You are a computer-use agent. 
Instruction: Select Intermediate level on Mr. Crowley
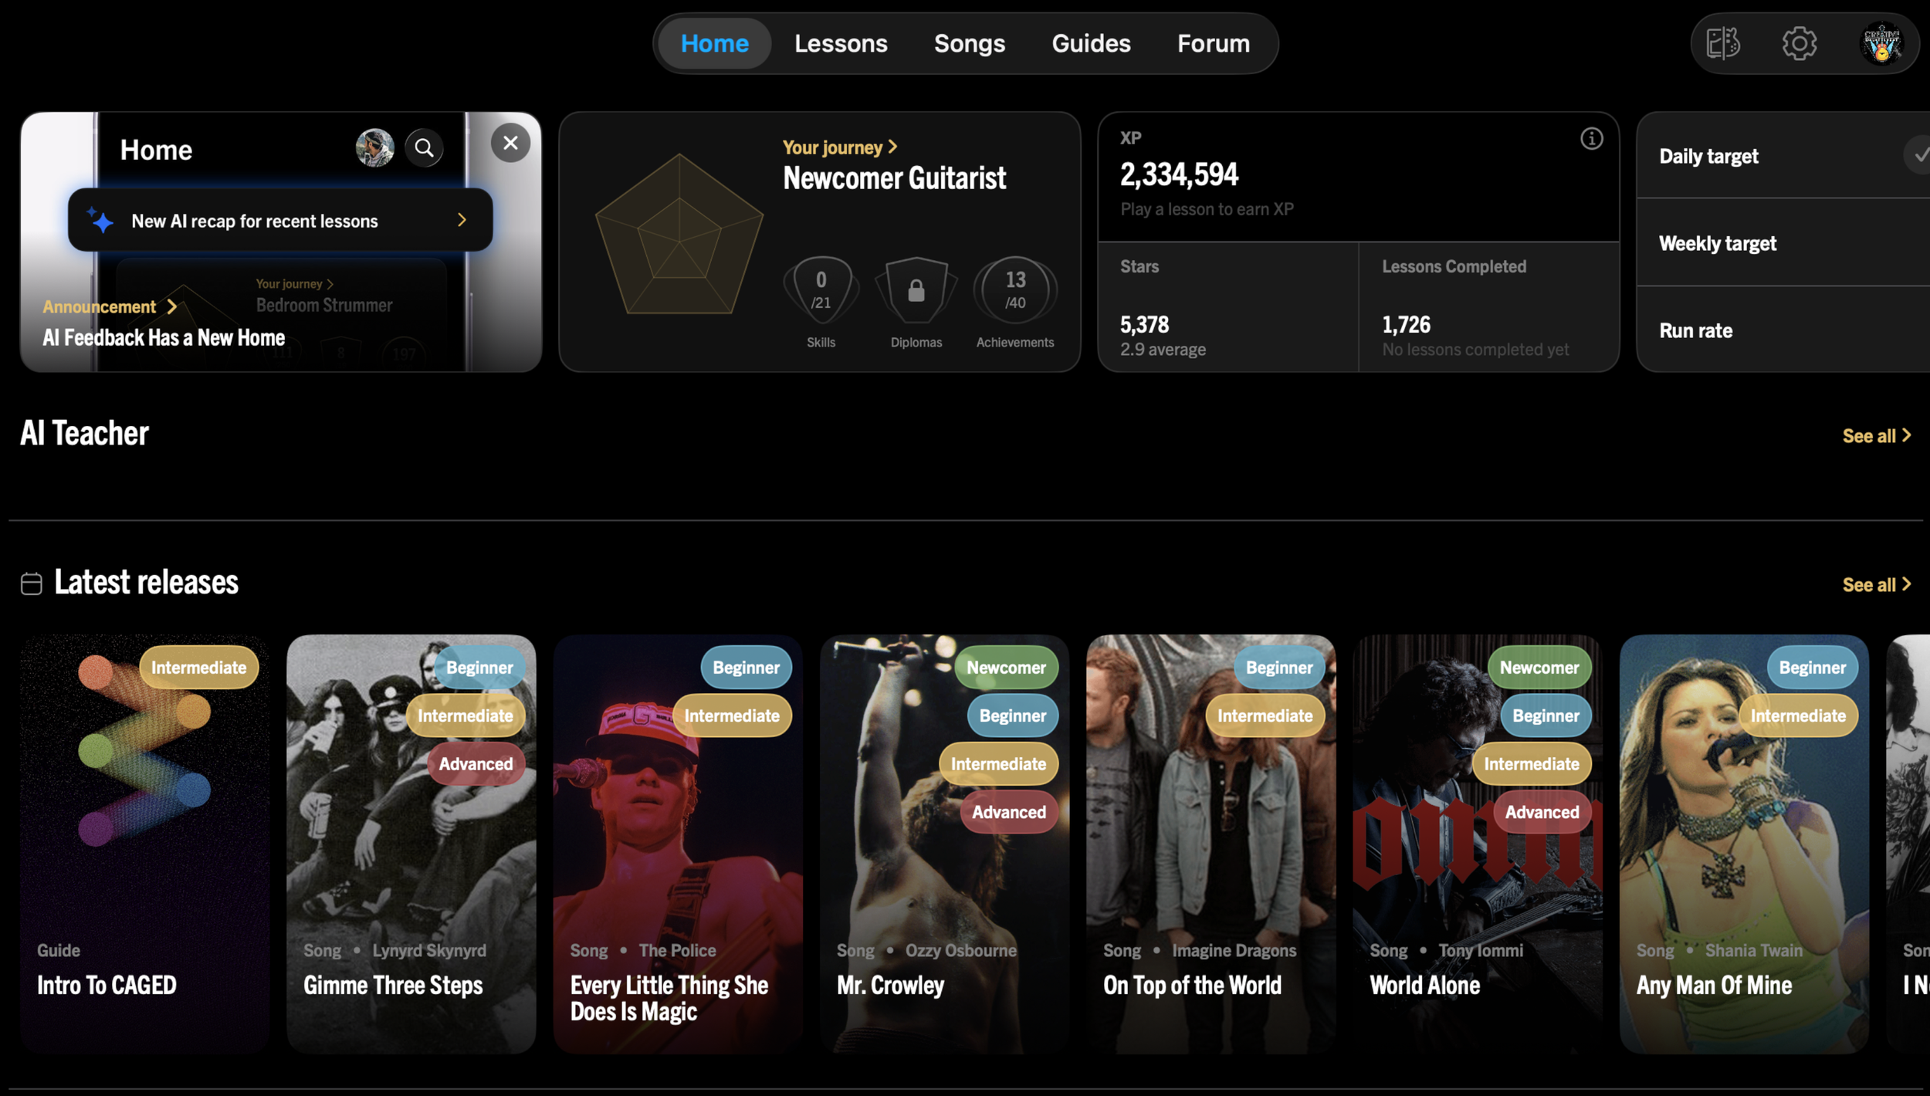[x=998, y=764]
